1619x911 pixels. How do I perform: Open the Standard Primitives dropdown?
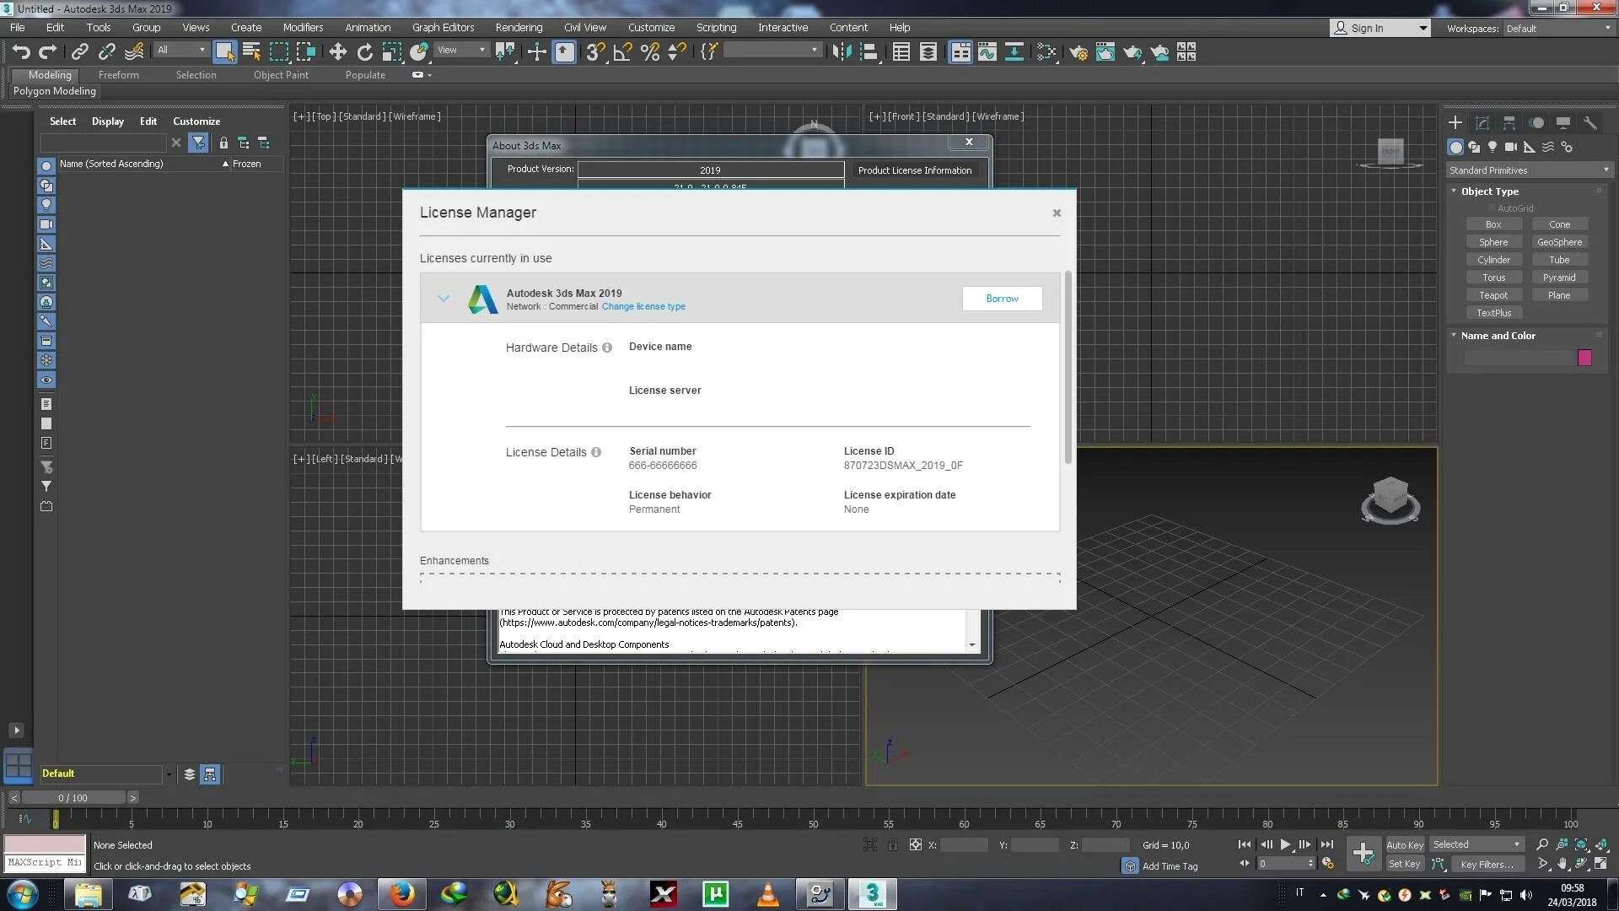coord(1528,170)
